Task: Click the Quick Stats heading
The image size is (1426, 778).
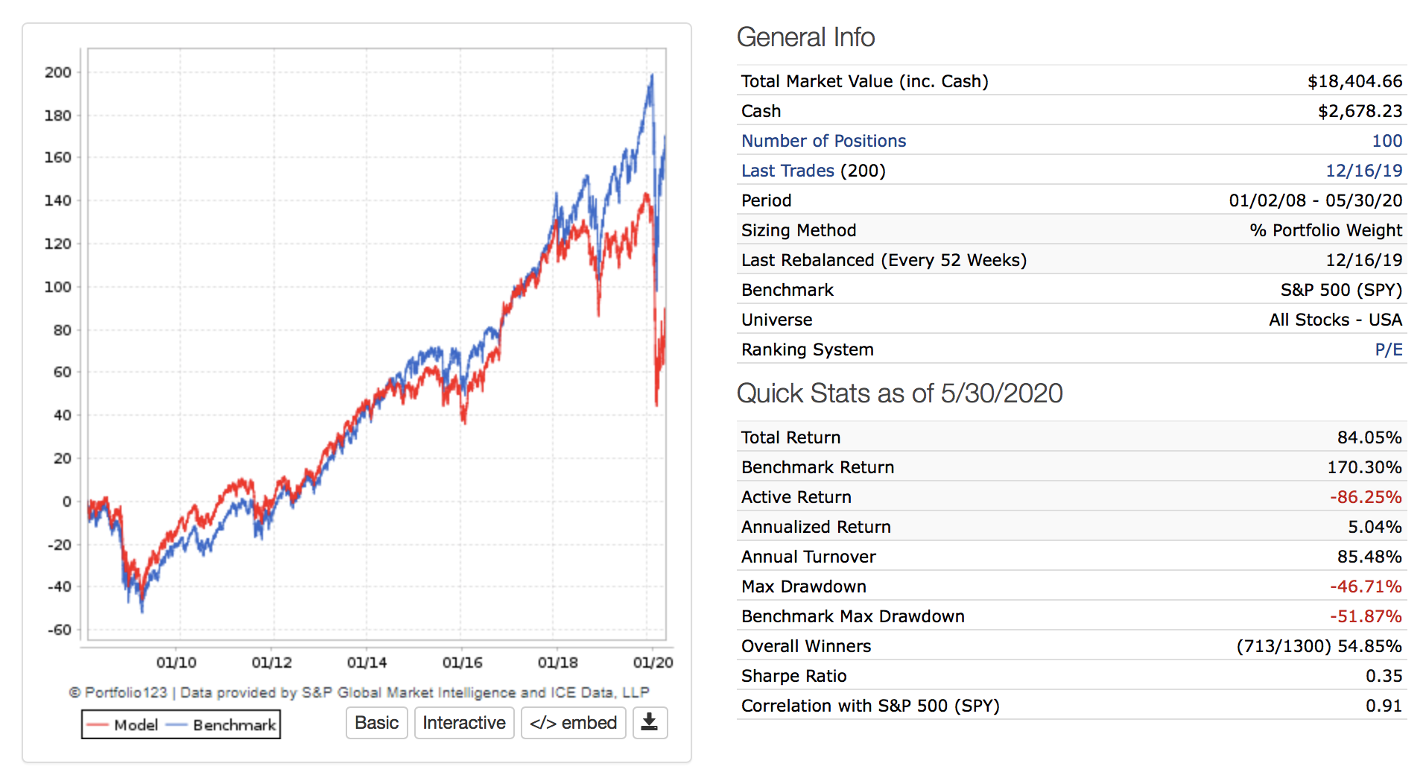Action: (x=899, y=393)
